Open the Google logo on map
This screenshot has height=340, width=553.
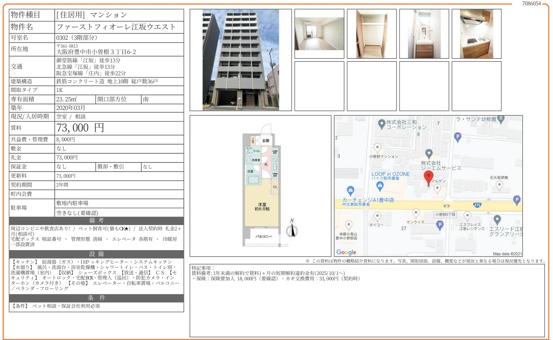click(x=346, y=252)
